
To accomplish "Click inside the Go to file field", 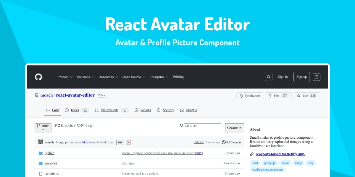I will pyautogui.click(x=203, y=125).
